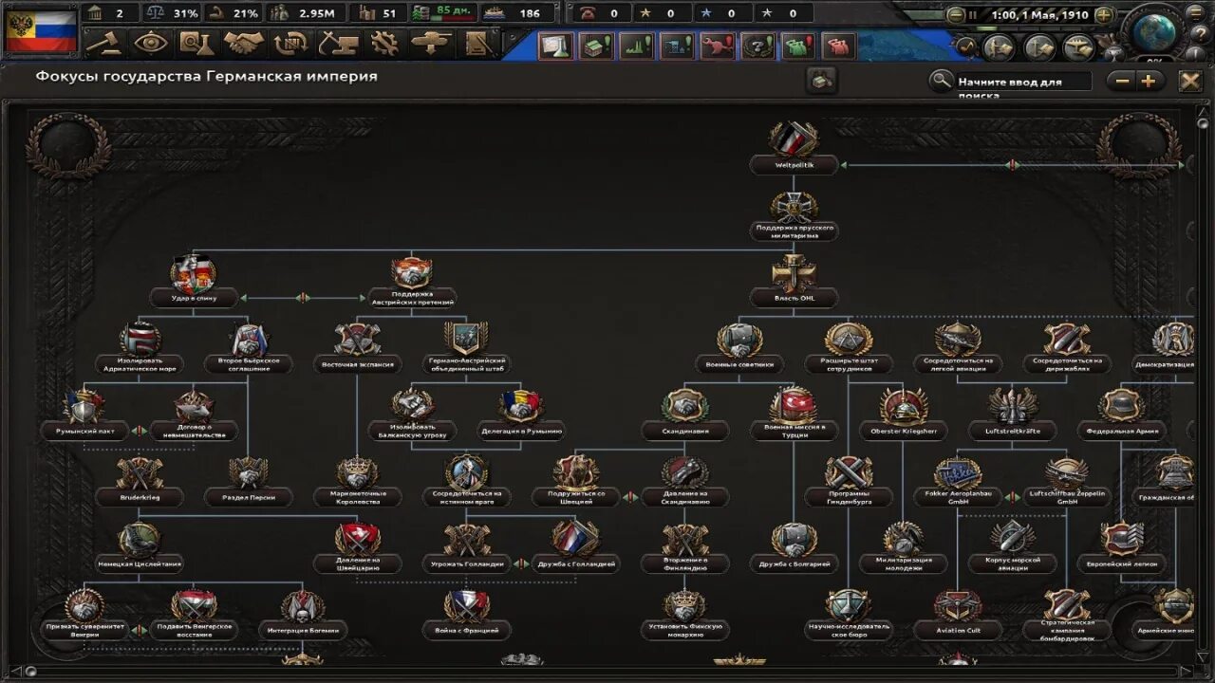Select the Восточная экспансия focus
The image size is (1215, 683).
358,348
